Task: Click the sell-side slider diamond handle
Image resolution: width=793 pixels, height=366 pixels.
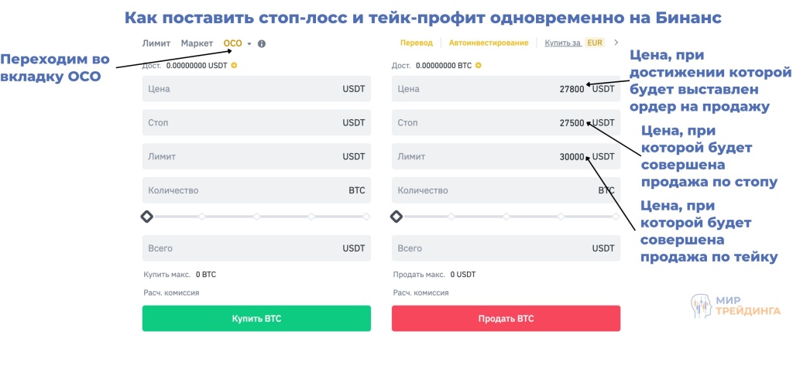Action: pos(396,217)
